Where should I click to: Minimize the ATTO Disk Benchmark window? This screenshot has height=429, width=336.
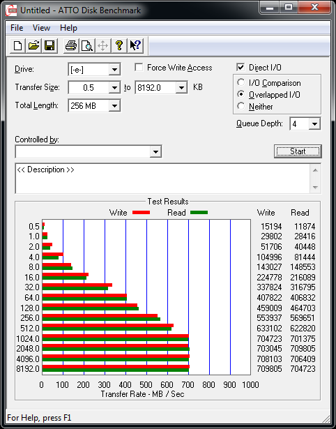pos(270,8)
